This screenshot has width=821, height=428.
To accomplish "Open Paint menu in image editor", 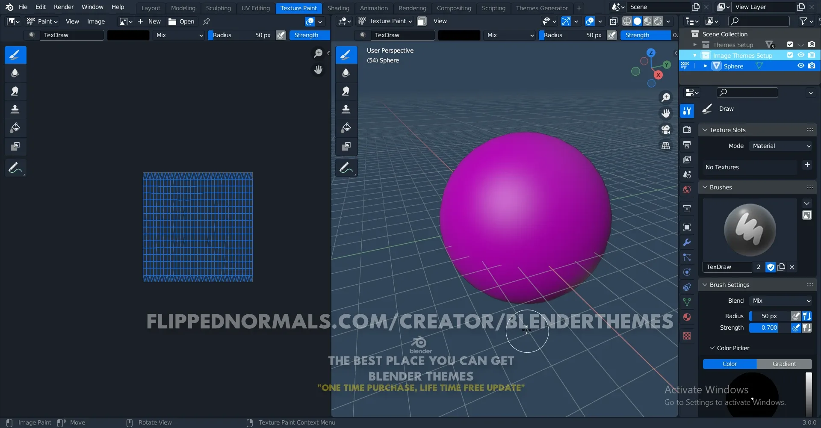I will (42, 21).
